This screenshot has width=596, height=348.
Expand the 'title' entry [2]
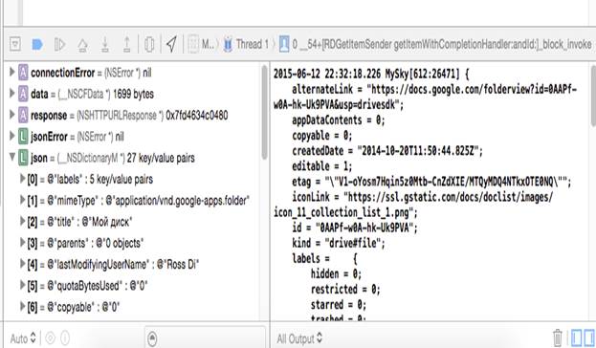click(x=22, y=221)
